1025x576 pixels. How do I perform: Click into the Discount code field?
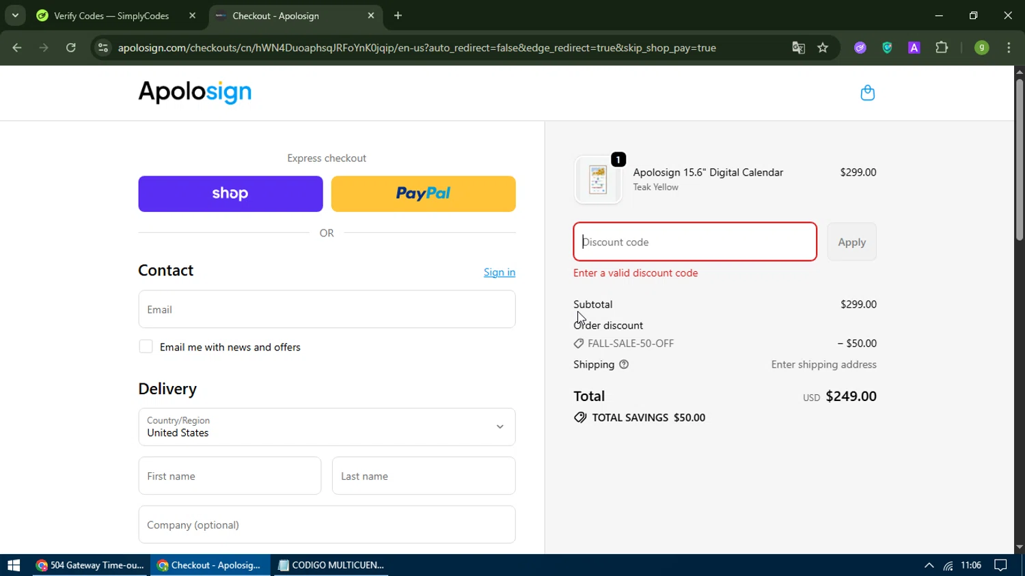click(x=695, y=242)
